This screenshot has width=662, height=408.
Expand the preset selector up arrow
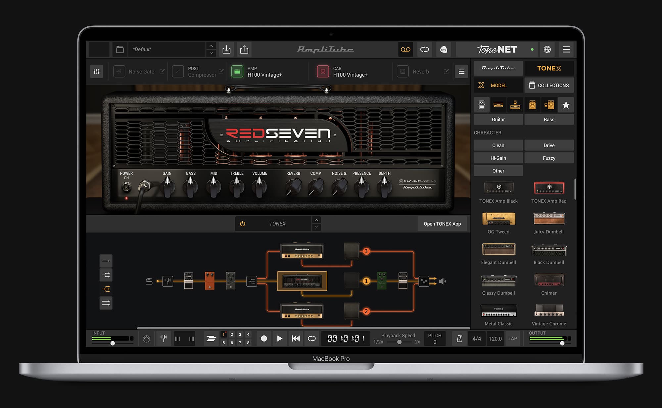[x=211, y=46]
